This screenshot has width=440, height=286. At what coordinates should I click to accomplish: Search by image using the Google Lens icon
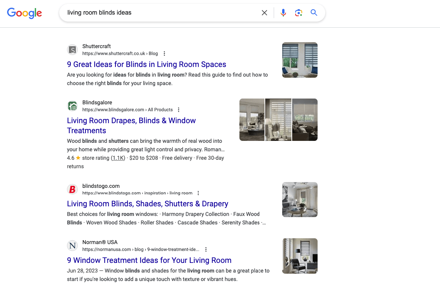(299, 13)
